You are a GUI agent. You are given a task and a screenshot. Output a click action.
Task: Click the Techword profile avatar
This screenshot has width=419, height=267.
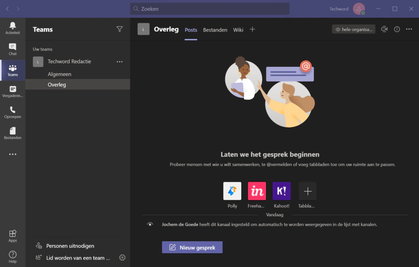(359, 9)
